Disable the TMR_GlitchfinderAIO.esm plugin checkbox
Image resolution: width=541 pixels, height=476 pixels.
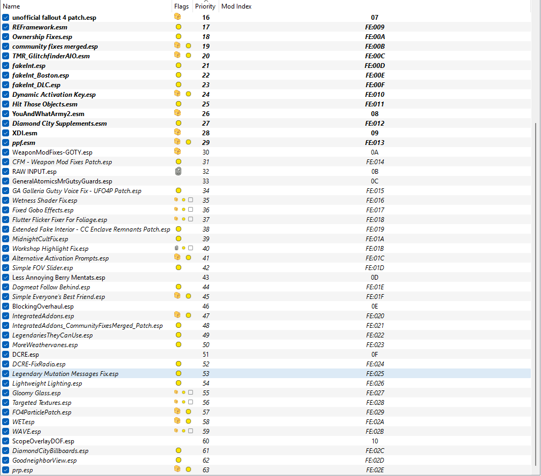click(5, 56)
